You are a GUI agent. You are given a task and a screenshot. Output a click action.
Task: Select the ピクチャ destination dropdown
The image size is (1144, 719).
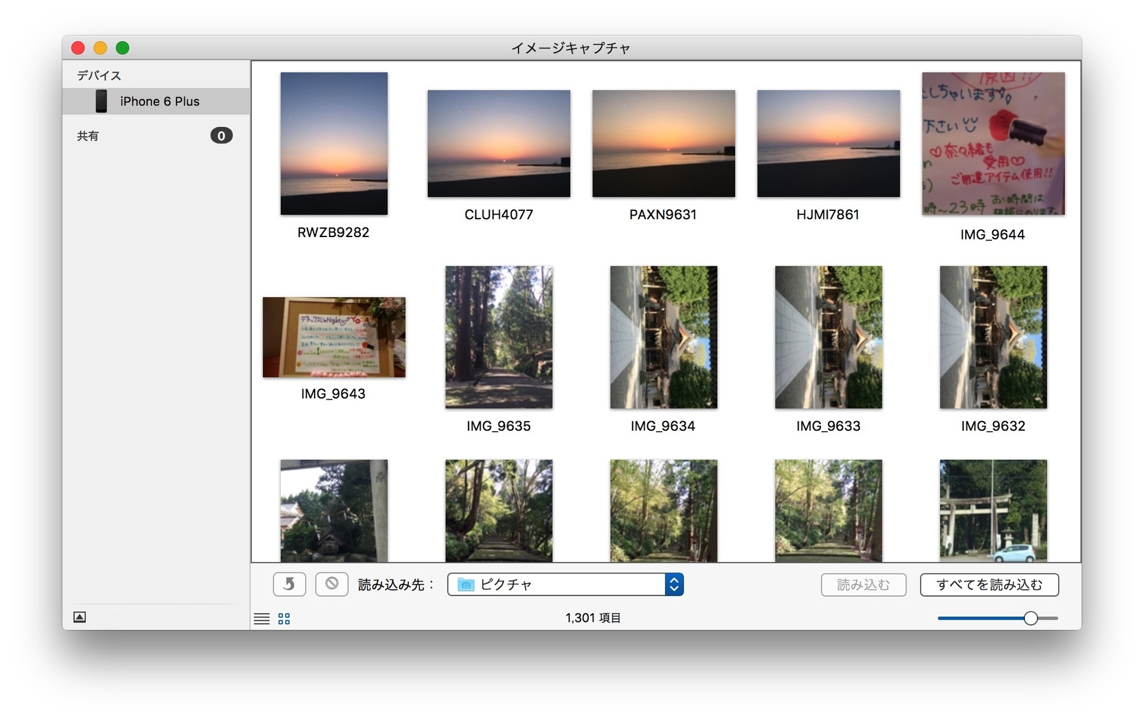click(570, 585)
